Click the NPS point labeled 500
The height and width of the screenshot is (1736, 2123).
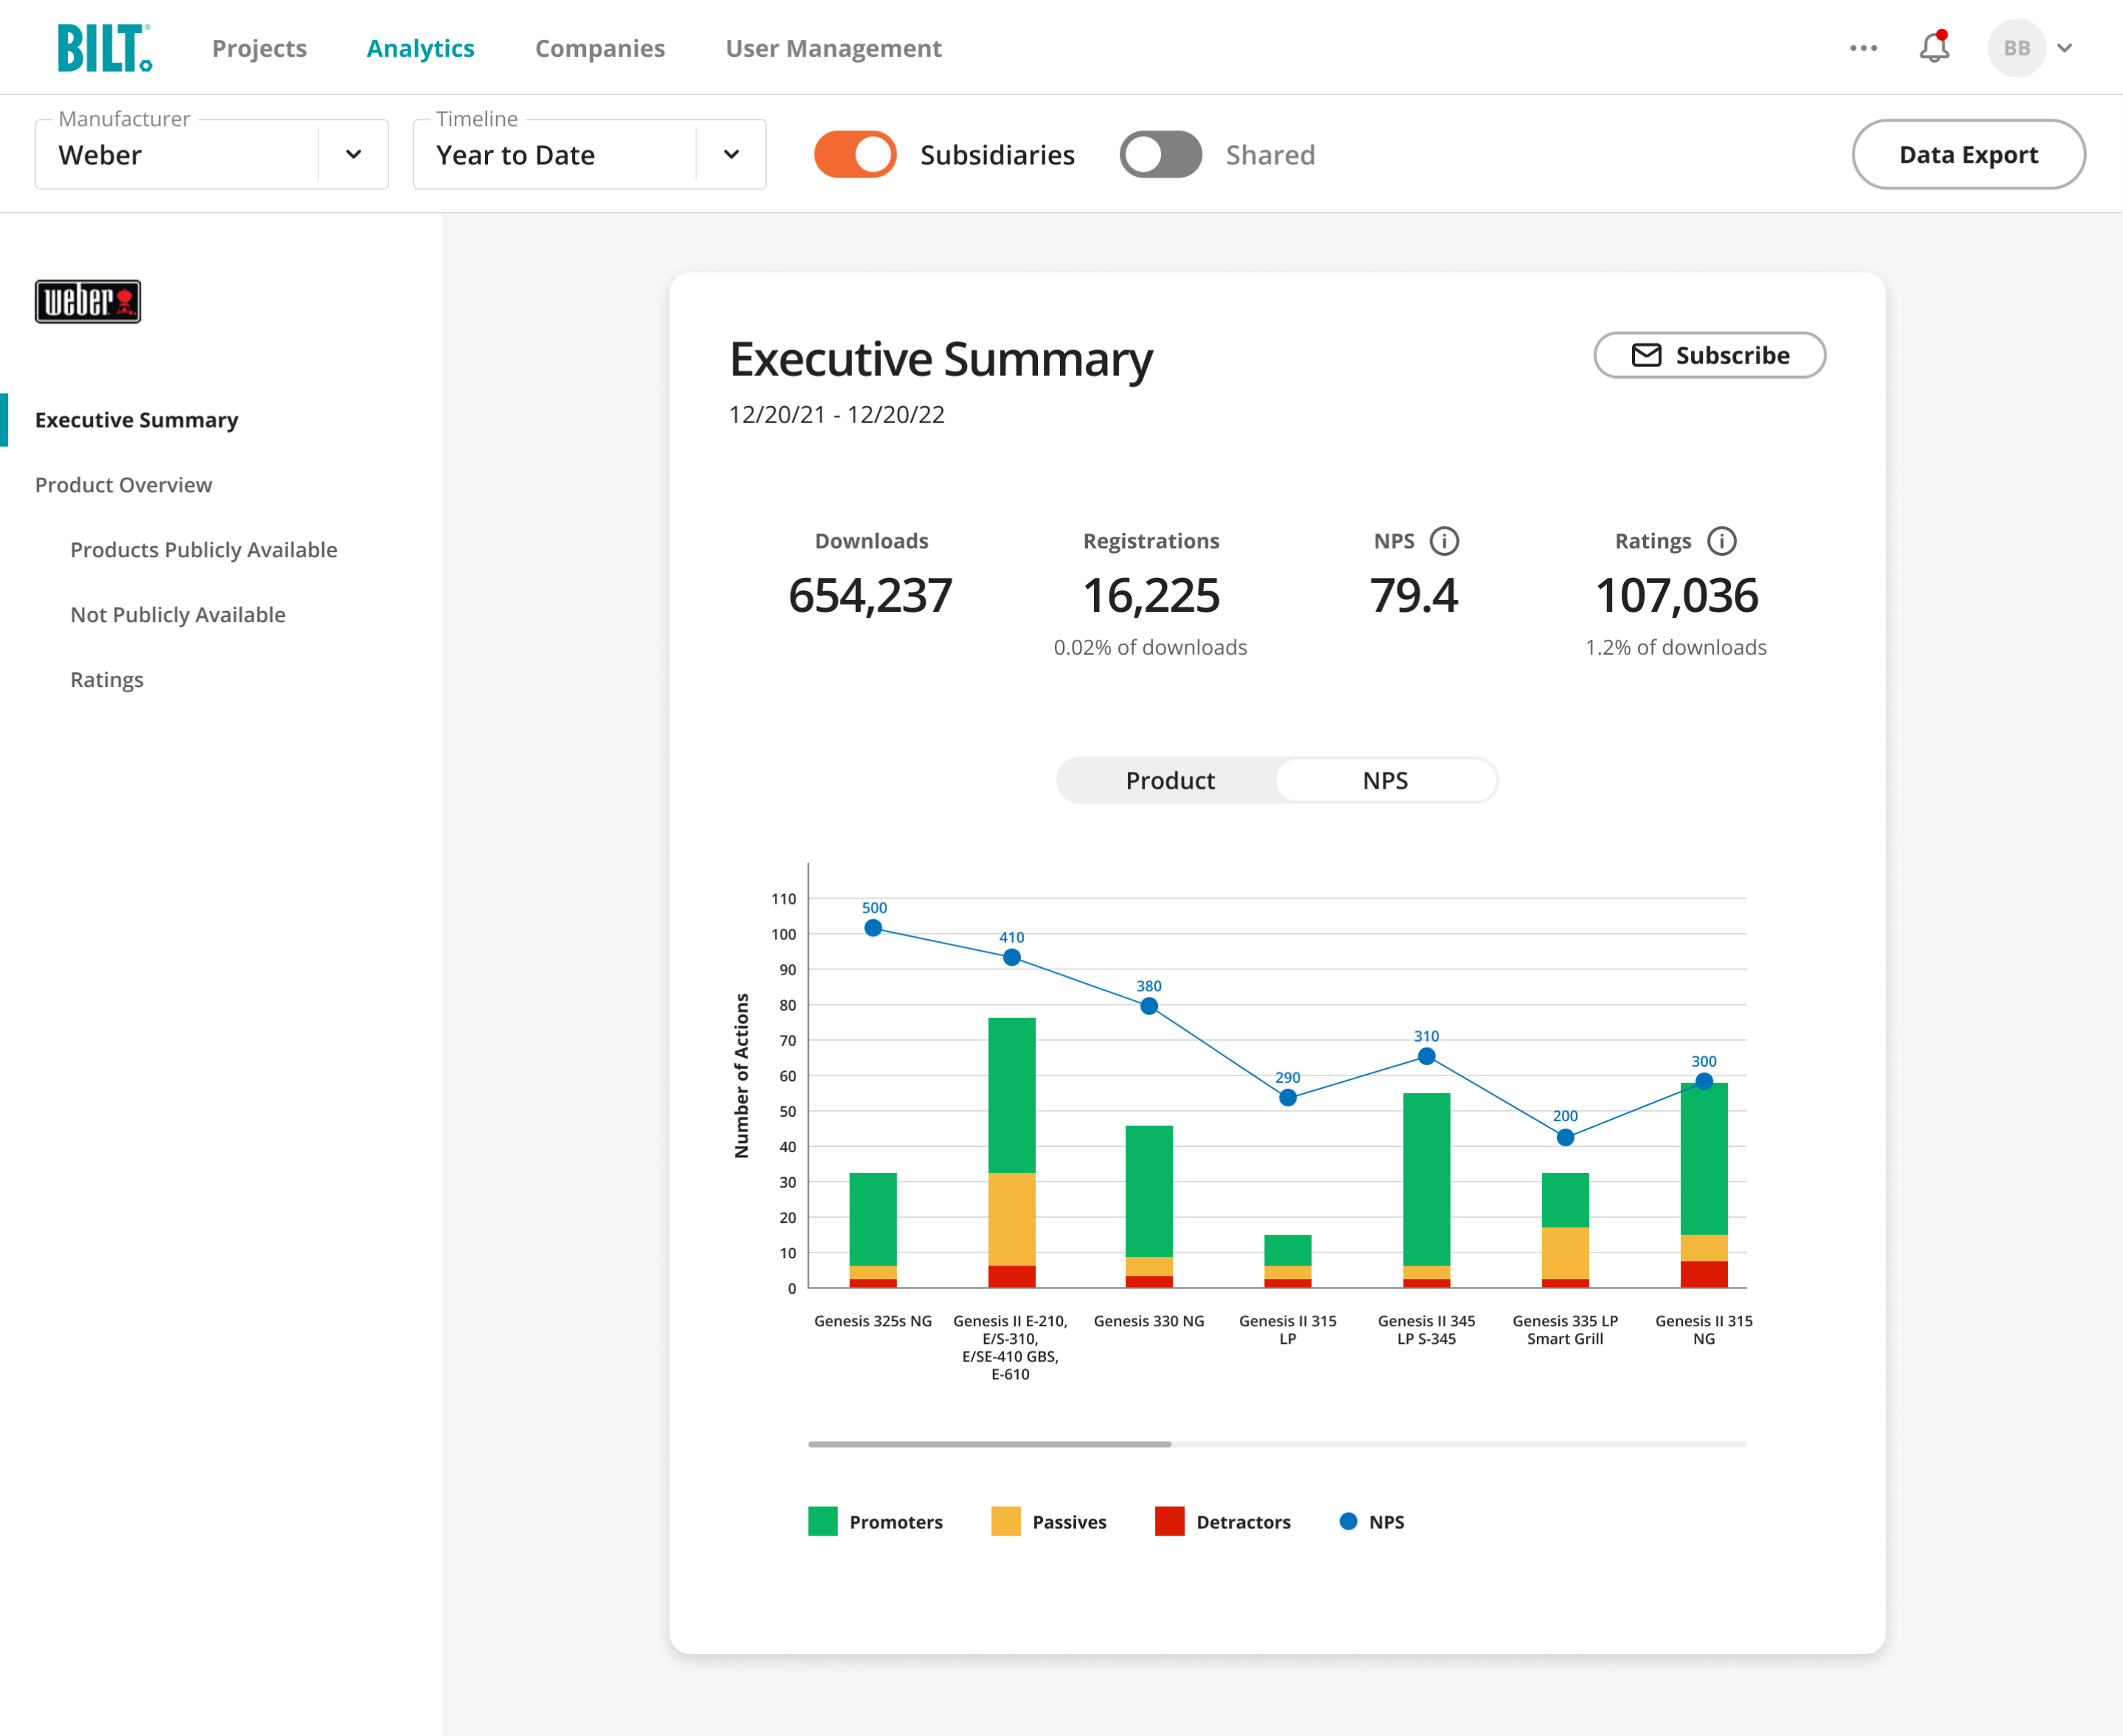coord(873,928)
